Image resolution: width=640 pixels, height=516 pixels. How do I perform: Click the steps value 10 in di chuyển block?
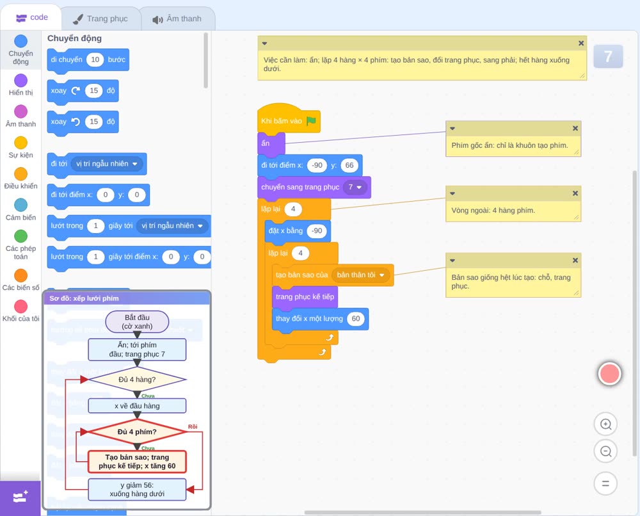pyautogui.click(x=95, y=60)
